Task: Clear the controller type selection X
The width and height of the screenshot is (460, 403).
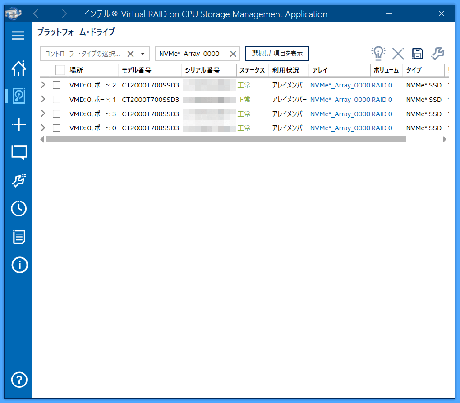Action: coord(130,54)
